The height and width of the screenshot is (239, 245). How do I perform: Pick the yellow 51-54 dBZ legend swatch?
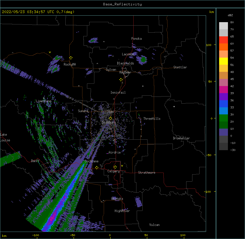(x=223, y=61)
